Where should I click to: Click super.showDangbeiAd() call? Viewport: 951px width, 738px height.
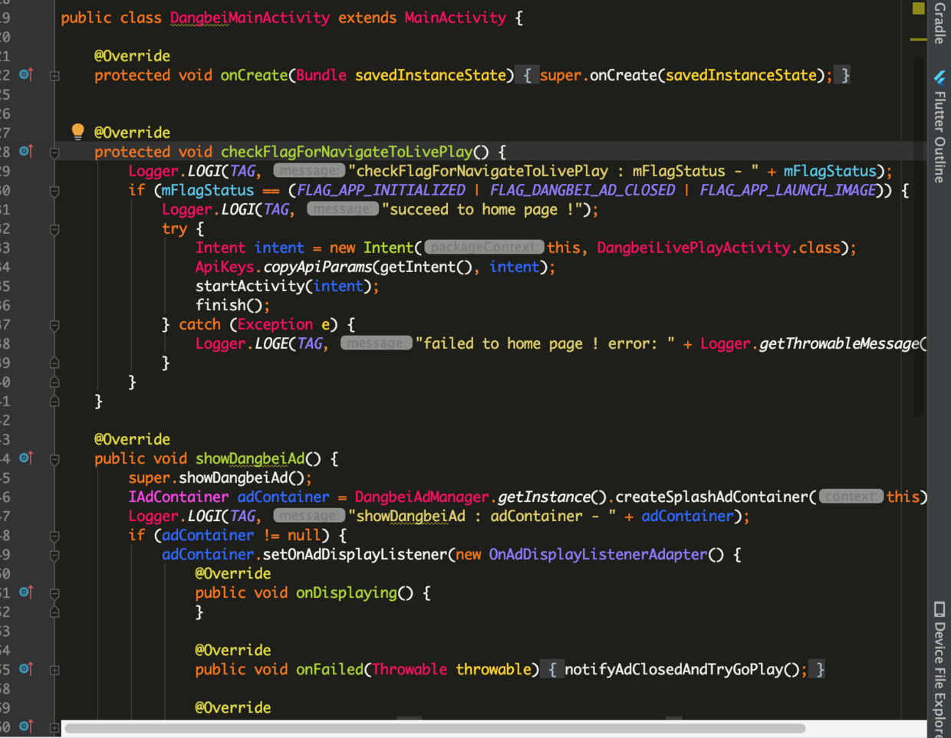tap(216, 477)
